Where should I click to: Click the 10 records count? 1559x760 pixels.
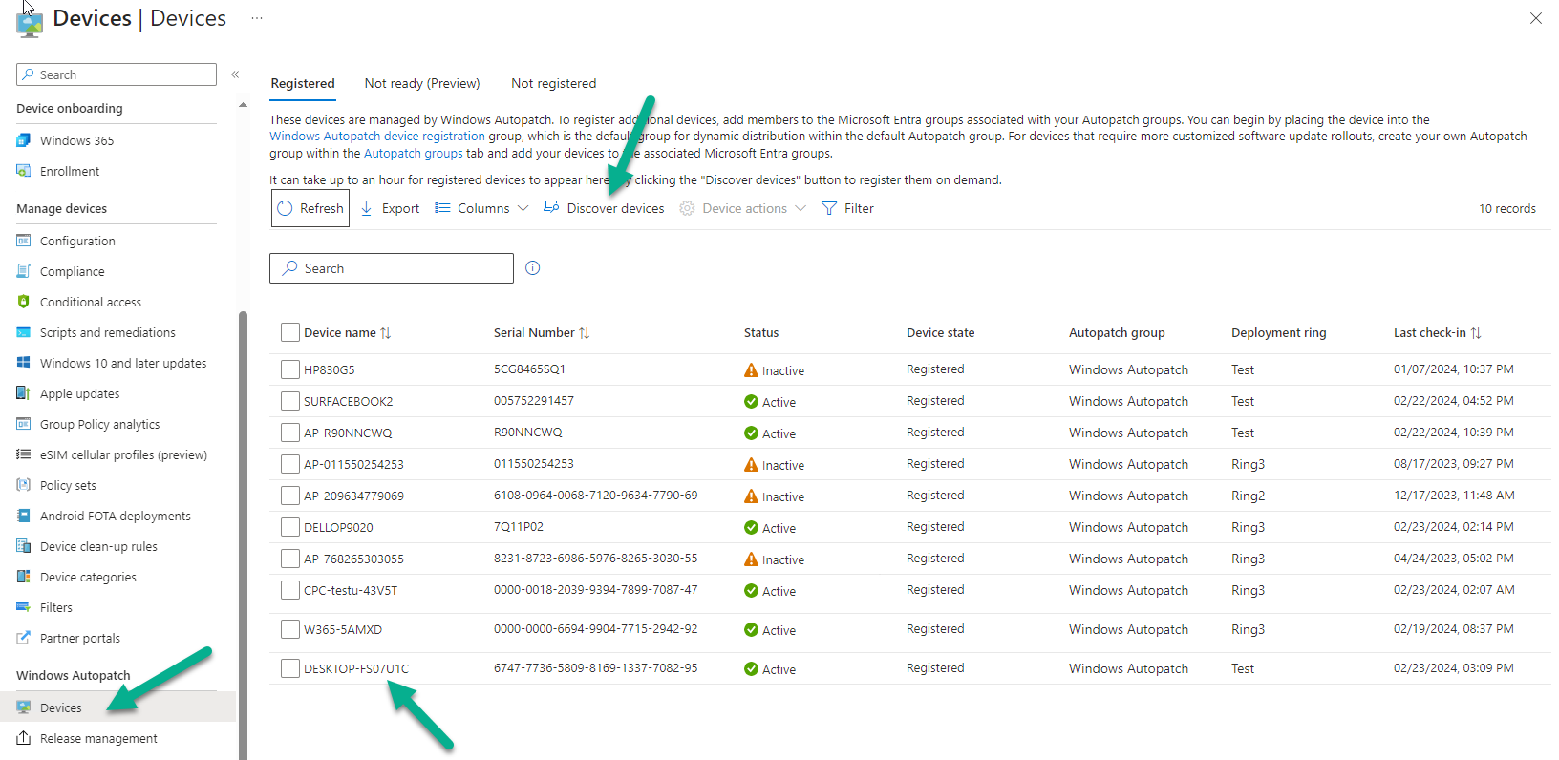click(1506, 208)
